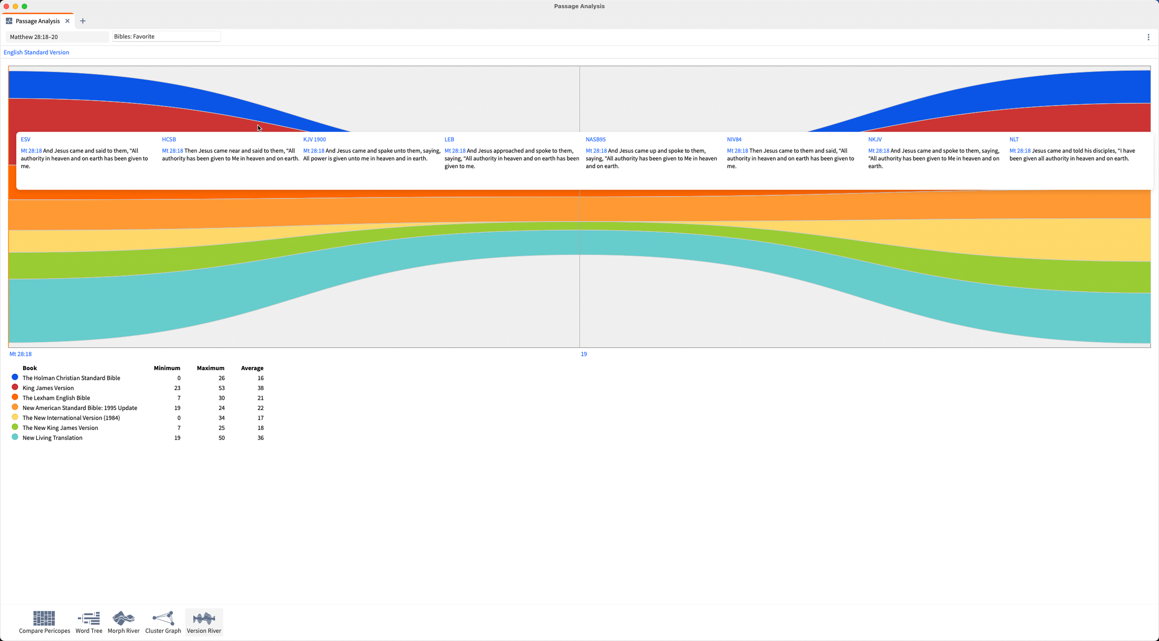Click the New Living Translation legend row
This screenshot has width=1159, height=641.
point(52,438)
